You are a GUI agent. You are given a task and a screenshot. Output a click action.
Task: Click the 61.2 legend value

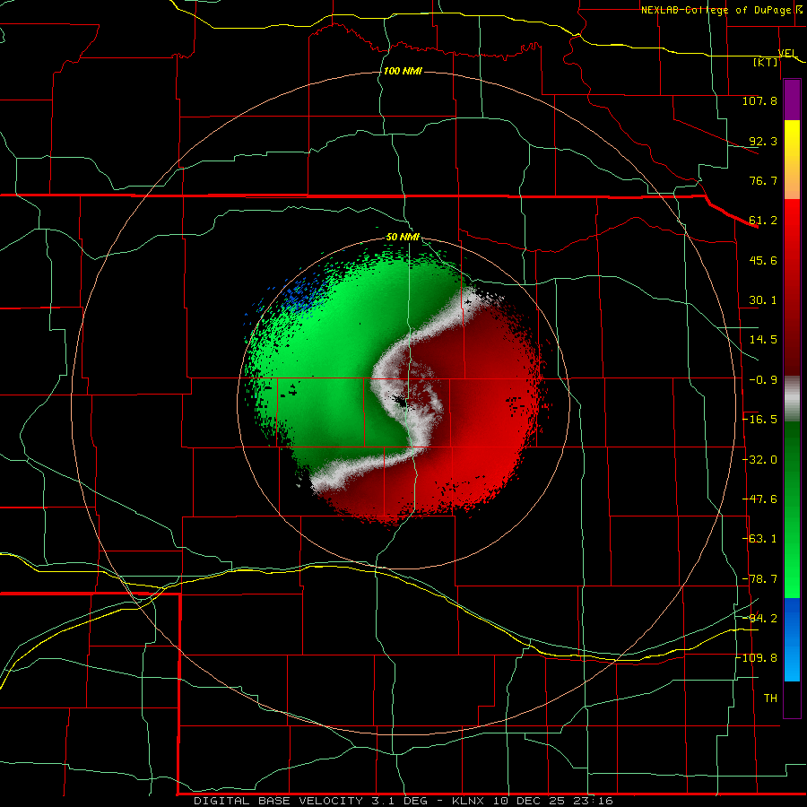point(763,221)
